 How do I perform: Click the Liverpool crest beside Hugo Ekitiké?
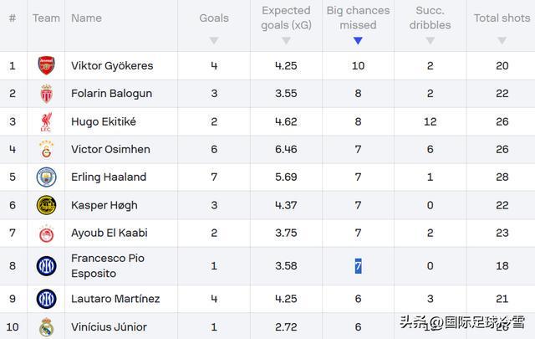point(46,121)
